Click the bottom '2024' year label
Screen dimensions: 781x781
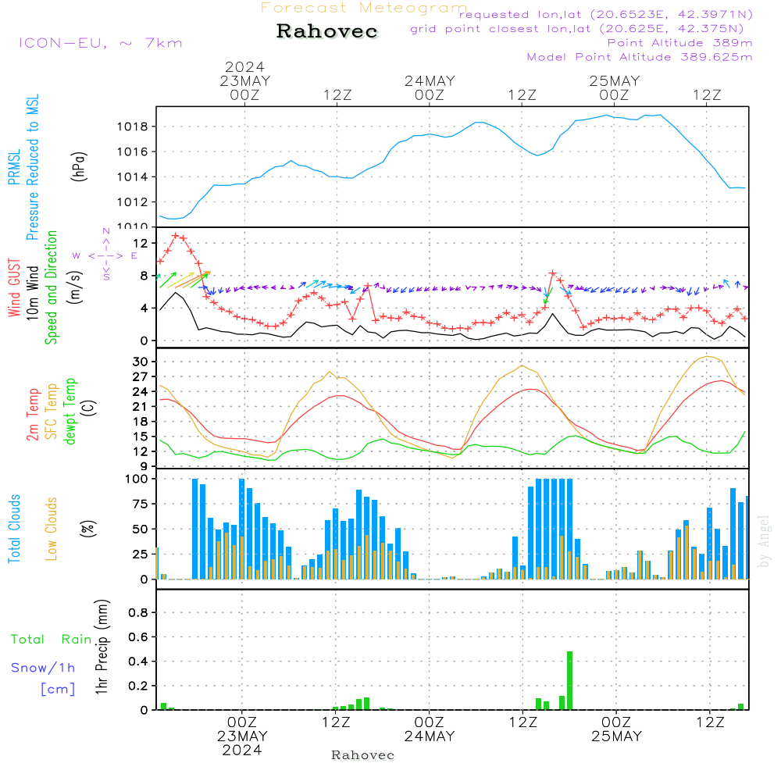click(242, 750)
